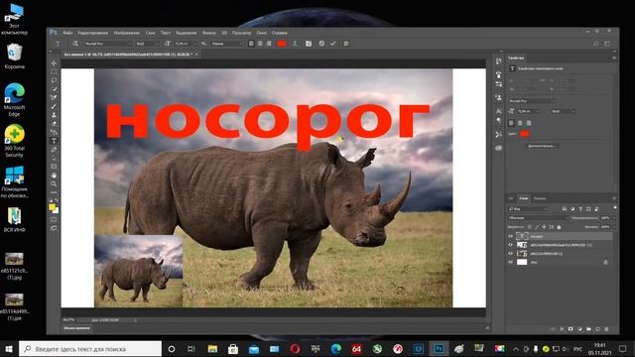Click Windows taskbar search field
The height and width of the screenshot is (357, 635).
(90, 349)
